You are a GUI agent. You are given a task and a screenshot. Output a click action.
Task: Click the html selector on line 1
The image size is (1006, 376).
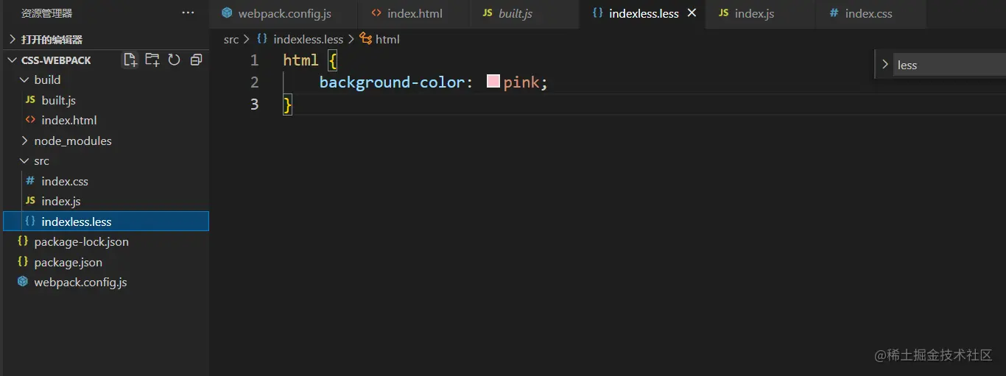coord(301,60)
